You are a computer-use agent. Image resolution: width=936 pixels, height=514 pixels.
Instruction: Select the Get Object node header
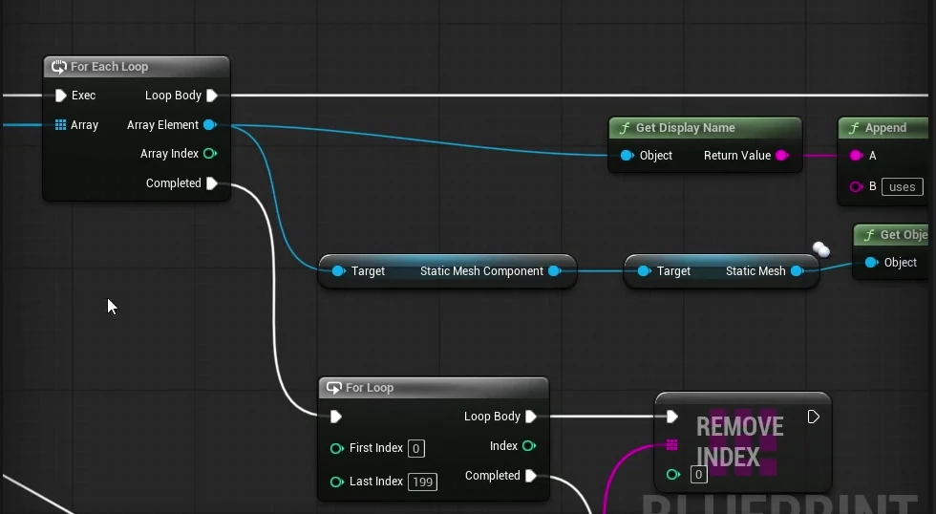point(891,235)
